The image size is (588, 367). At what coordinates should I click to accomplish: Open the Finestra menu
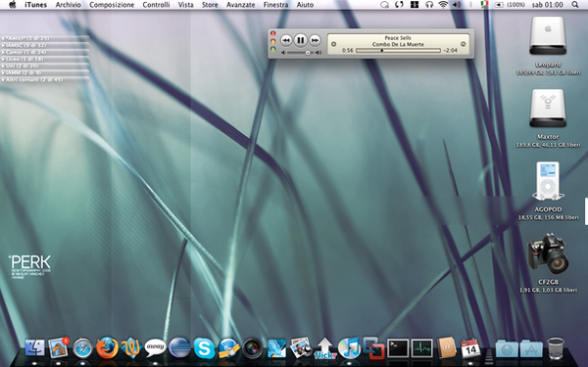coord(275,5)
